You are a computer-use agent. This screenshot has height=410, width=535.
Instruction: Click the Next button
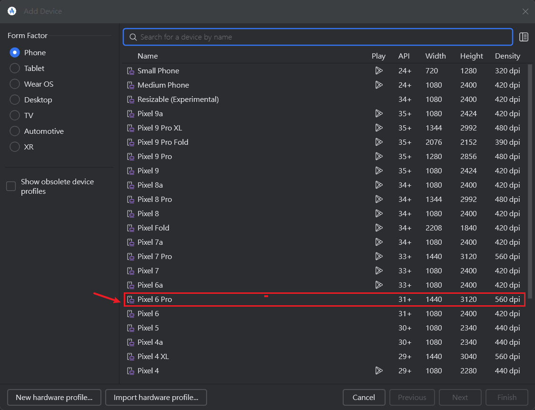[x=460, y=397]
